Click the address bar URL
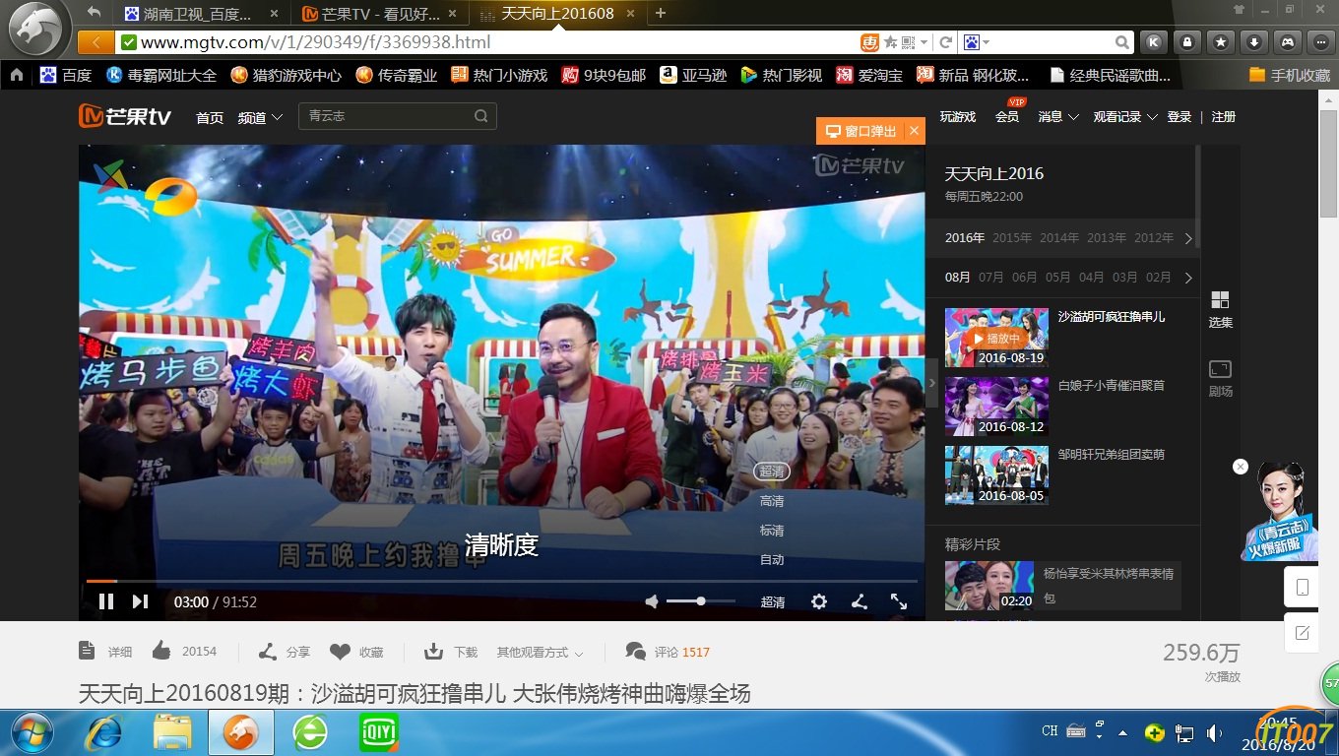Image resolution: width=1339 pixels, height=756 pixels. pyautogui.click(x=315, y=42)
